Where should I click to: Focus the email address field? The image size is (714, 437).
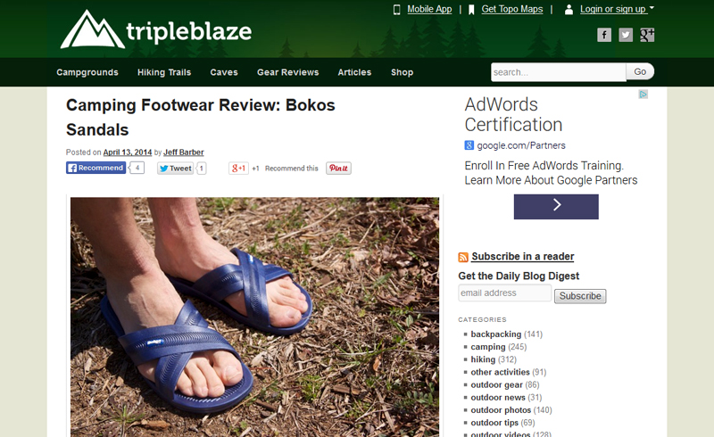(504, 293)
